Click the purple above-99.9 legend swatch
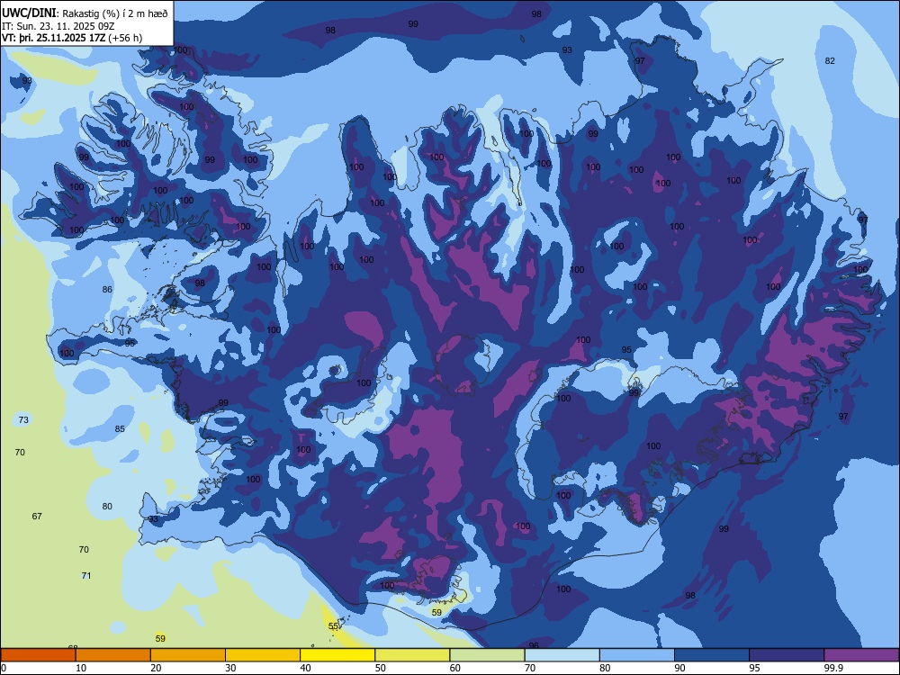This screenshot has height=675, width=900. coord(861,655)
